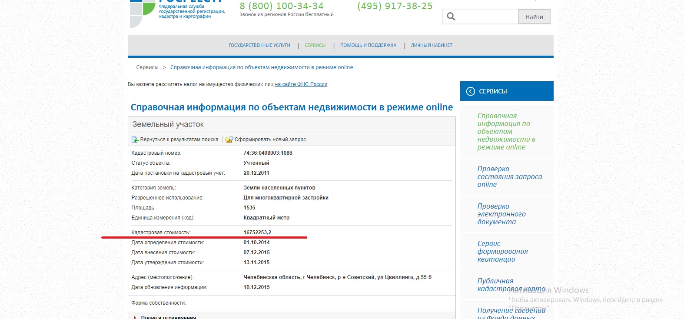
Task: Click the label Адрес (местоположение)
Action: (x=163, y=277)
